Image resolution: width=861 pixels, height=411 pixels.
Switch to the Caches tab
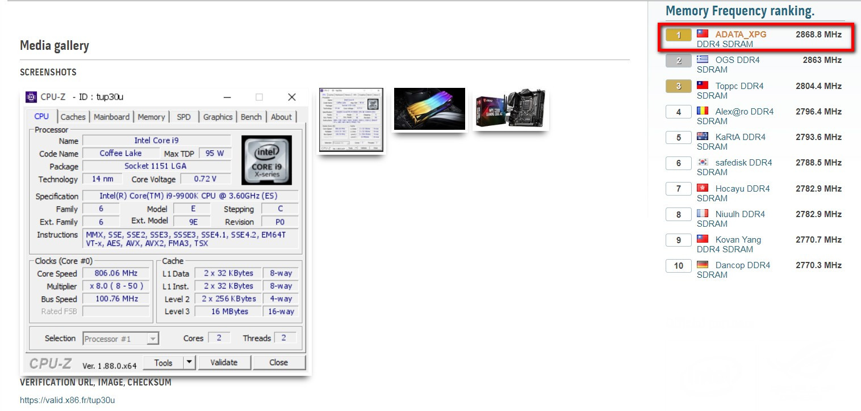coord(73,117)
